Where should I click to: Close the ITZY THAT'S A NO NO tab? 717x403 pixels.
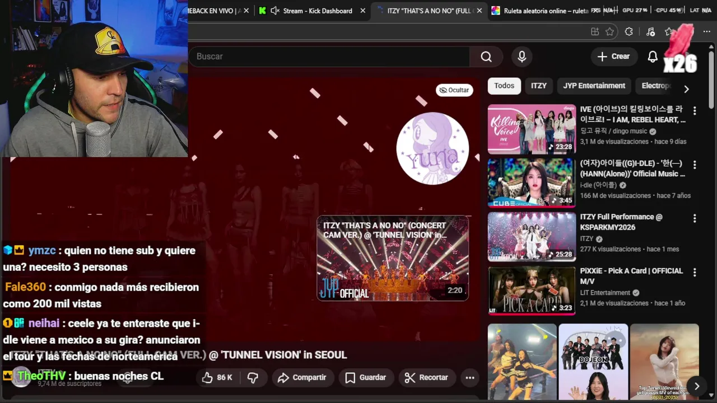479,11
